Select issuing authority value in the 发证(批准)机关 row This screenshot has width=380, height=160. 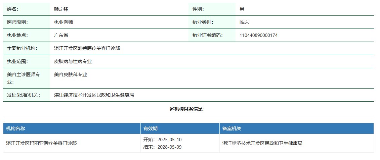[x=94, y=95]
